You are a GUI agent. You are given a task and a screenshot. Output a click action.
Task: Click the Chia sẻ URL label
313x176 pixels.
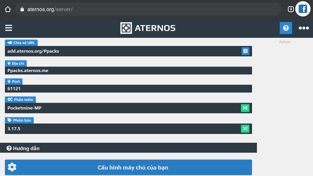coord(22,43)
